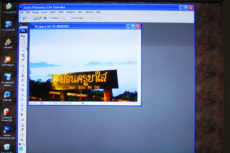The width and height of the screenshot is (230, 153).
Task: Open the File menu
Action: [22, 13]
